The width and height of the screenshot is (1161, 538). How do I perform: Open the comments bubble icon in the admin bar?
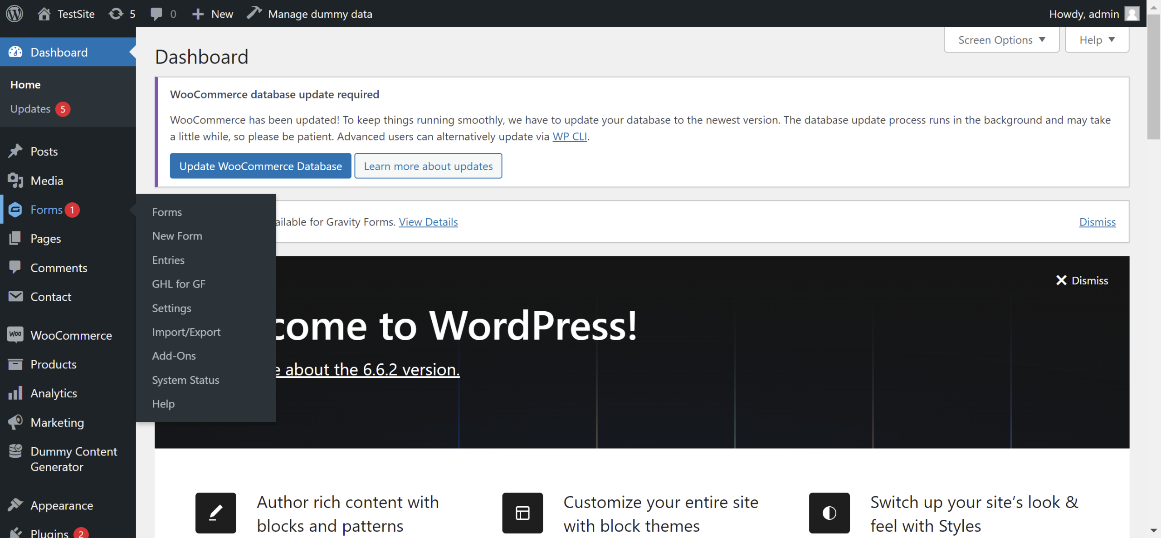156,14
